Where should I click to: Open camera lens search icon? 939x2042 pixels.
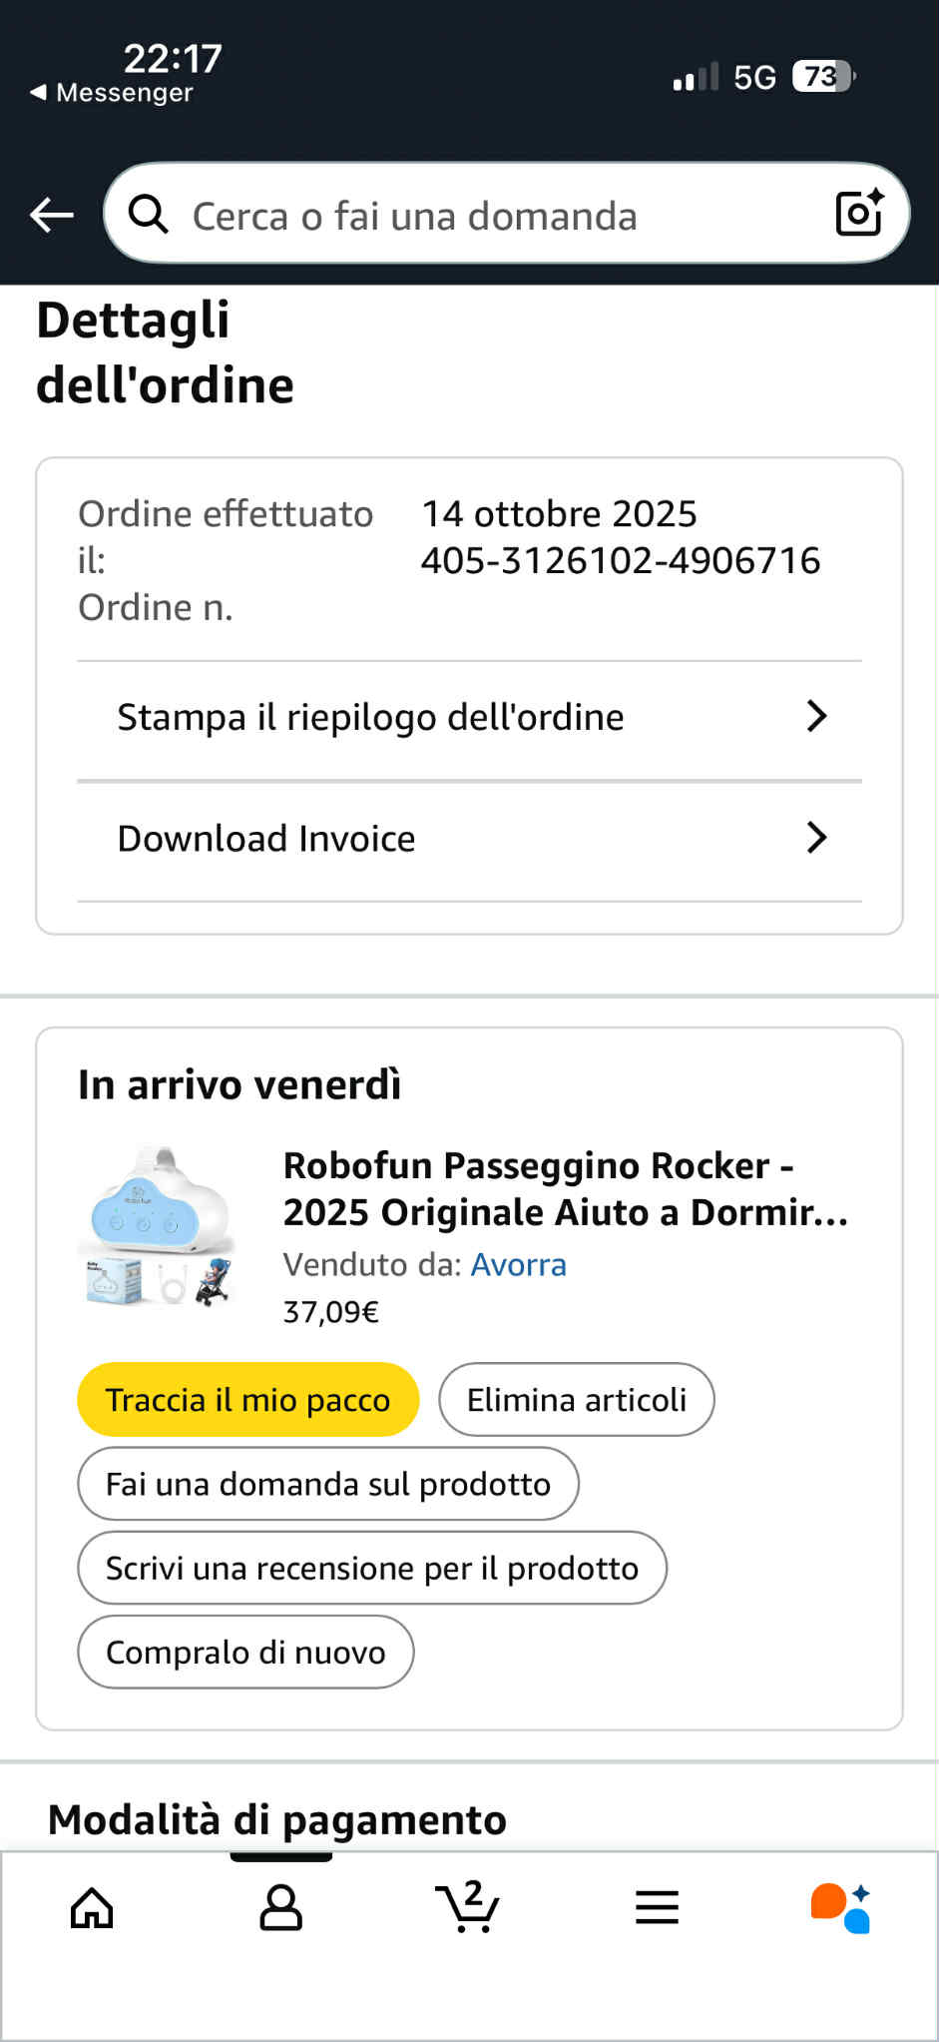[x=858, y=213]
